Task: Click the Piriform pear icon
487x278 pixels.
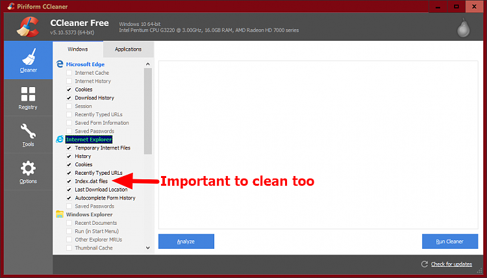Action: (464, 28)
